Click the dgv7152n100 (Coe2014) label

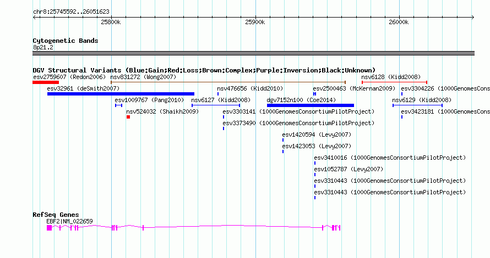point(301,100)
